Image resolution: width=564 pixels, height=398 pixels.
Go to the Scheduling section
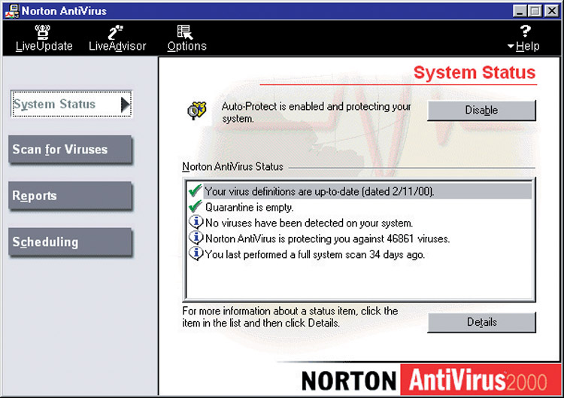[70, 242]
